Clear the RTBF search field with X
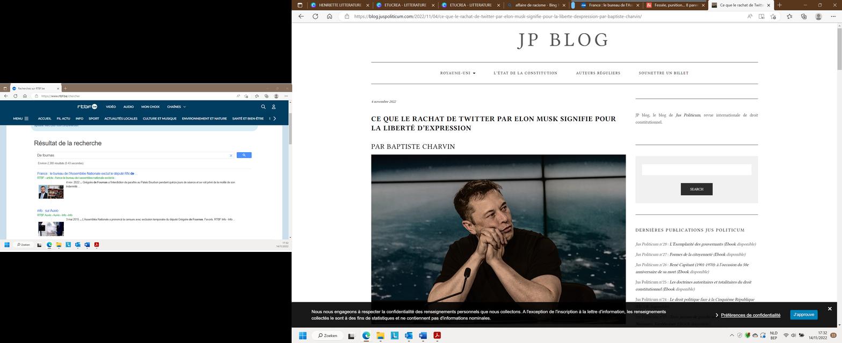The width and height of the screenshot is (842, 343). click(x=231, y=155)
